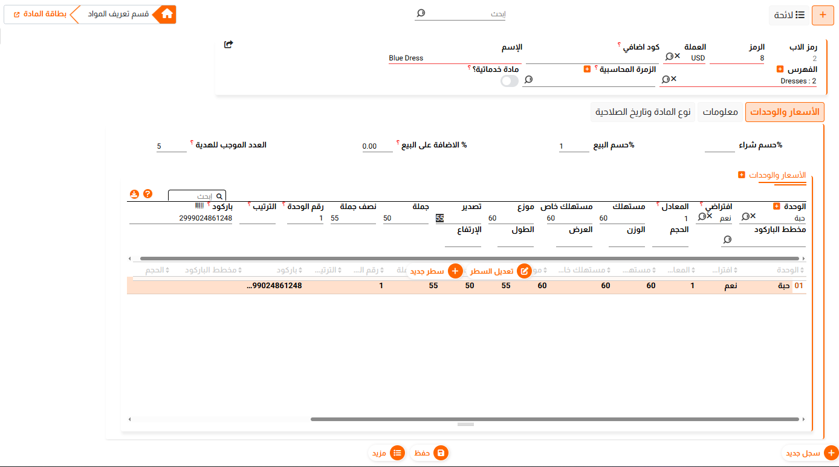Click the plus icon beside الزمرة المحاسبية
The image size is (839, 467).
pyautogui.click(x=587, y=69)
